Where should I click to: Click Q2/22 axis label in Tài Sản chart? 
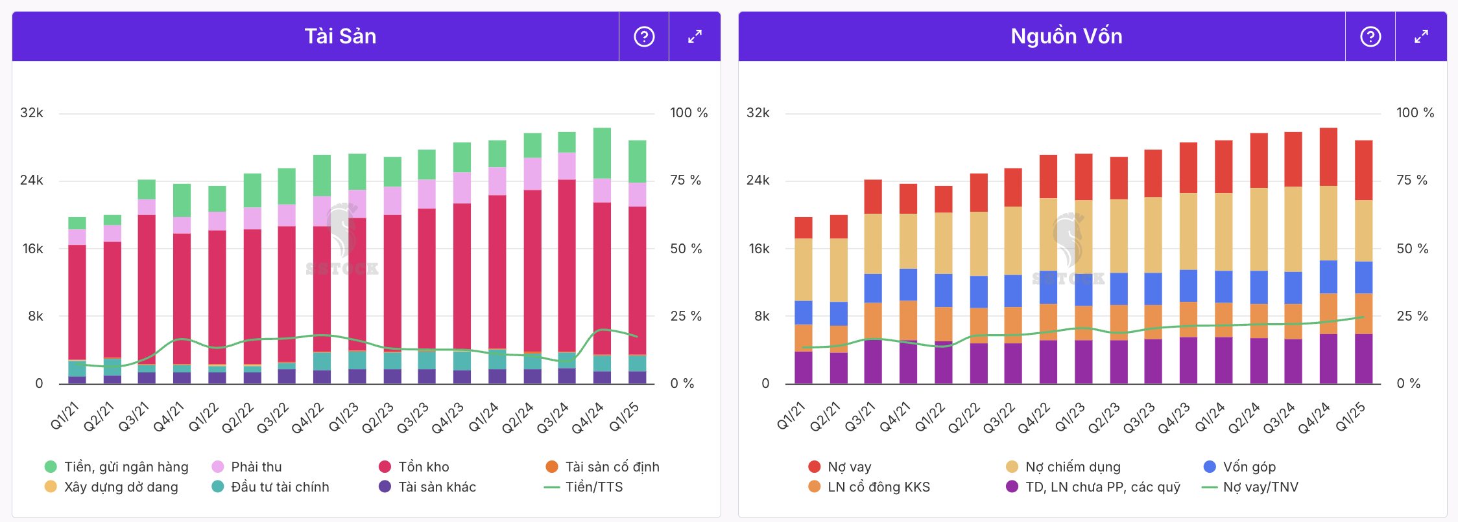coord(237,418)
